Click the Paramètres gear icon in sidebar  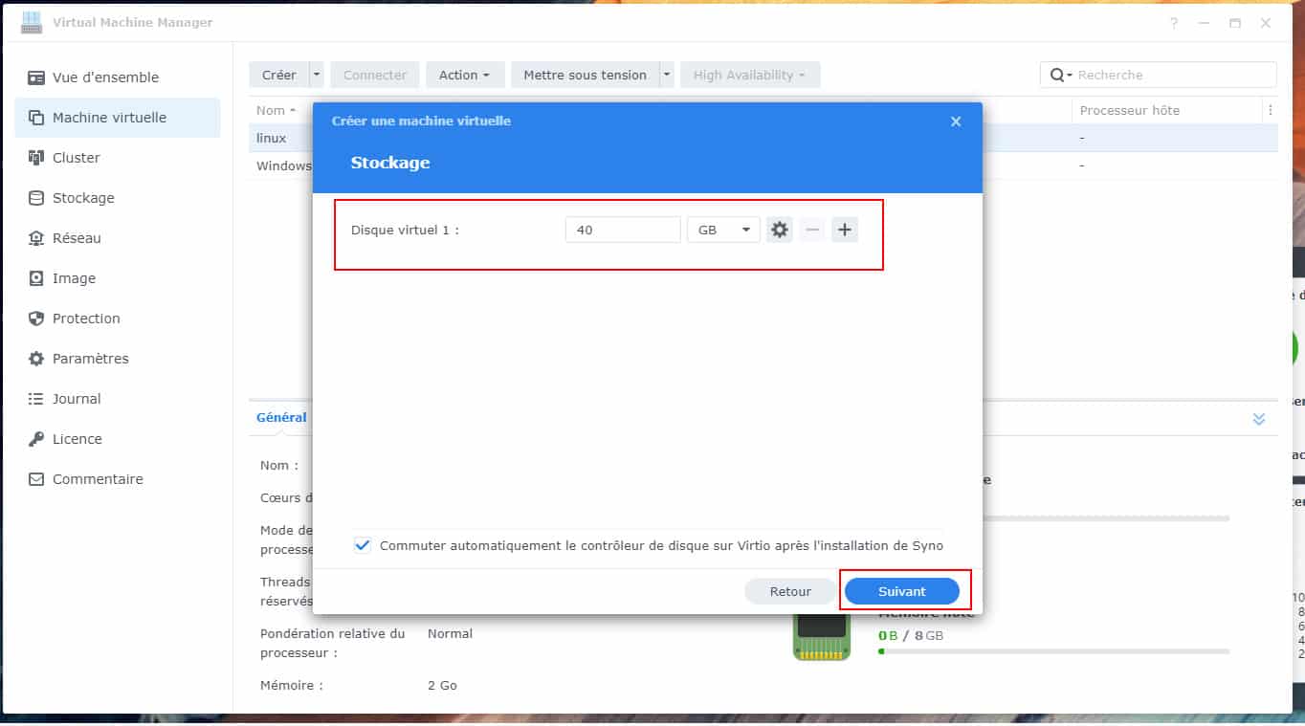pyautogui.click(x=36, y=359)
